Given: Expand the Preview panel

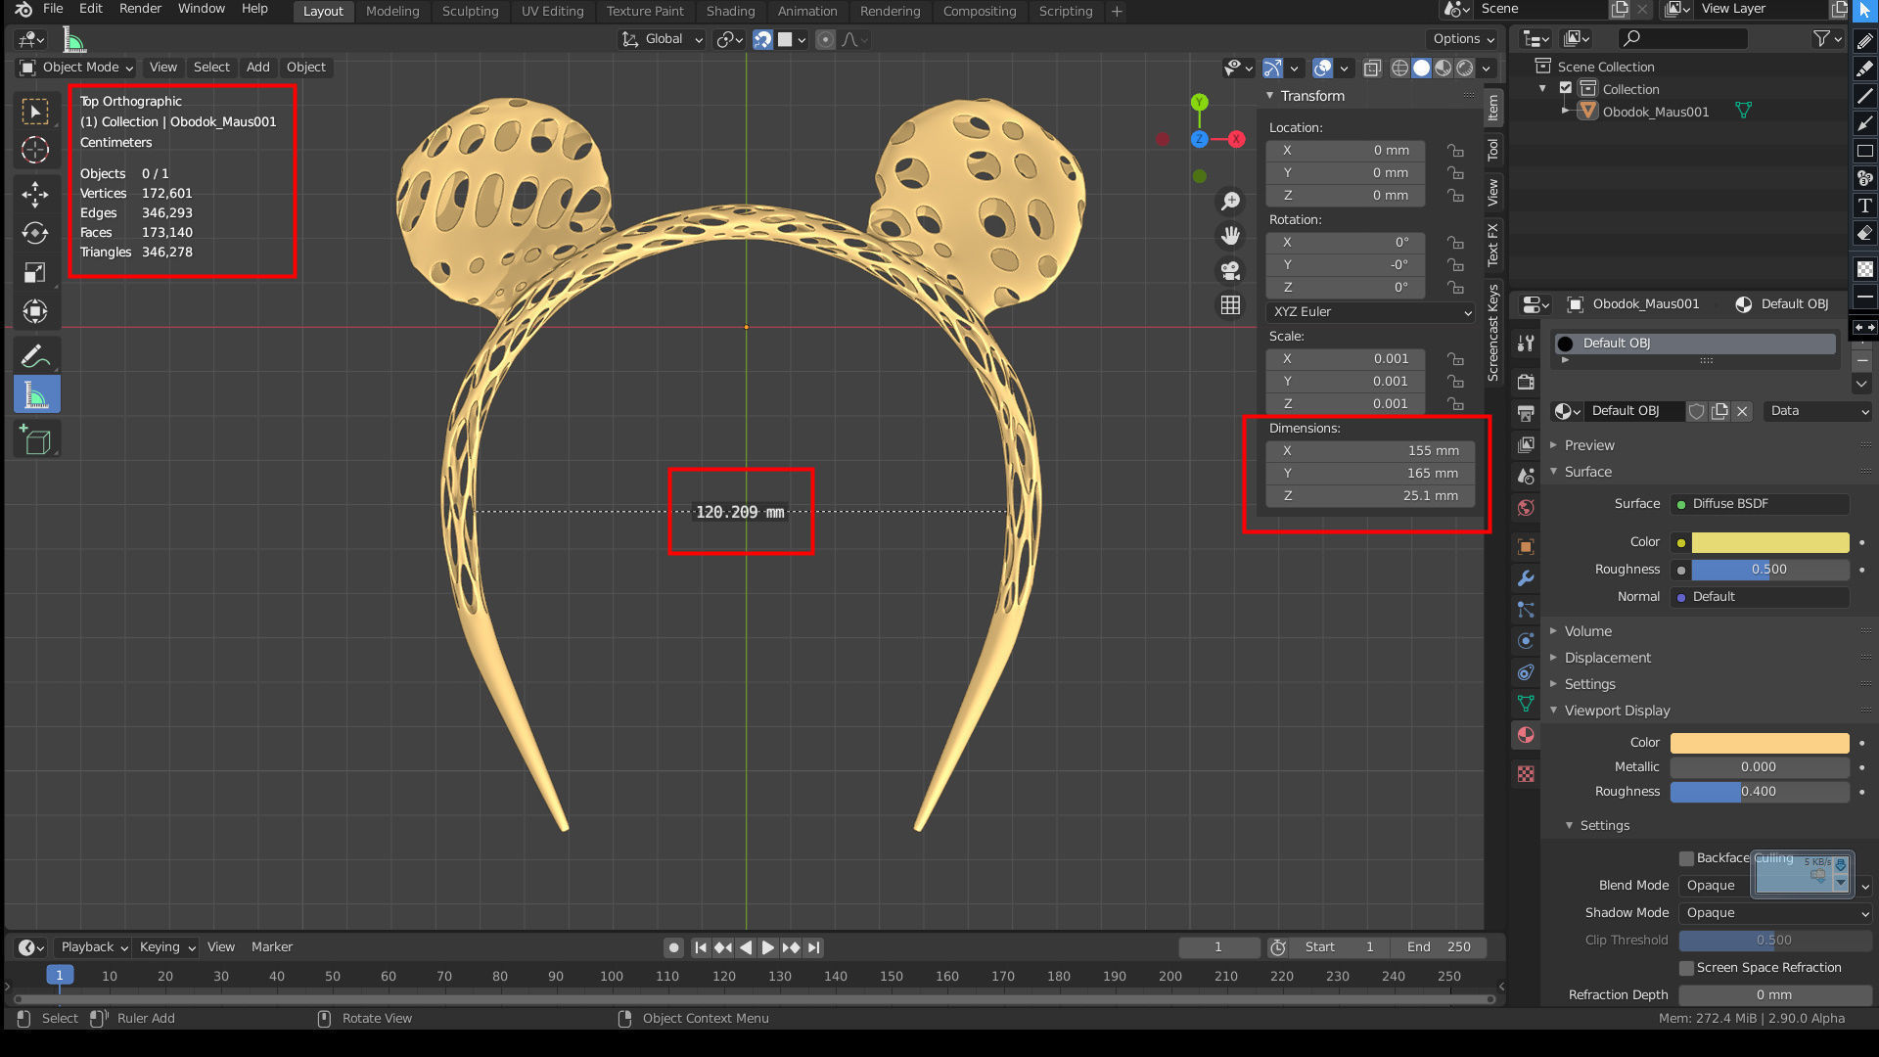Looking at the screenshot, I should [1588, 445].
